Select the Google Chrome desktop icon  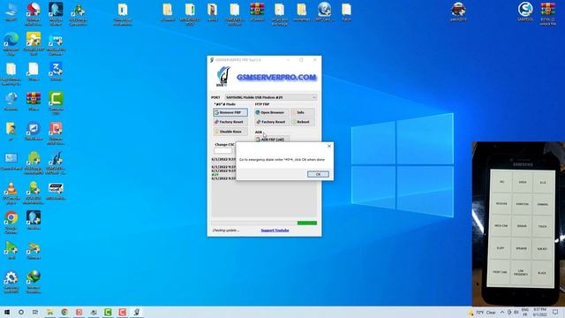(11, 223)
